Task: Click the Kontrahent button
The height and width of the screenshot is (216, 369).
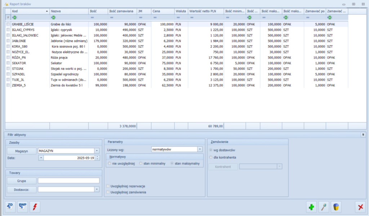Action: [223, 167]
